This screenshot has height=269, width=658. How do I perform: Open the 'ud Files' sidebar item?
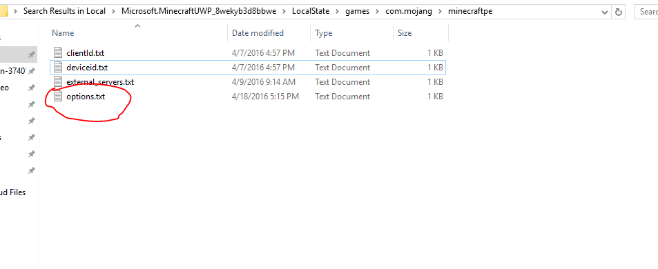(13, 192)
